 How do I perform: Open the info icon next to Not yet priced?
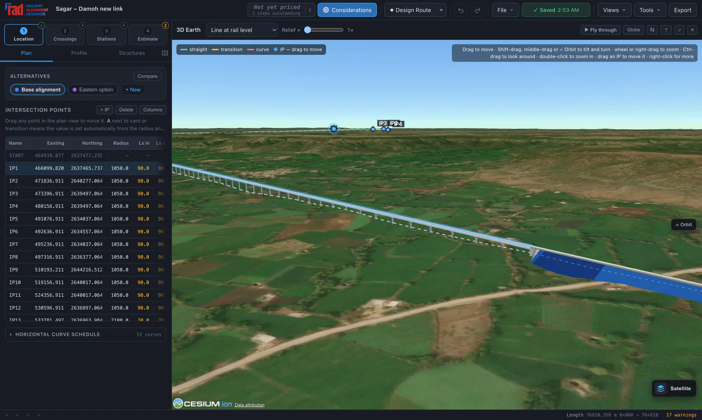pyautogui.click(x=310, y=10)
